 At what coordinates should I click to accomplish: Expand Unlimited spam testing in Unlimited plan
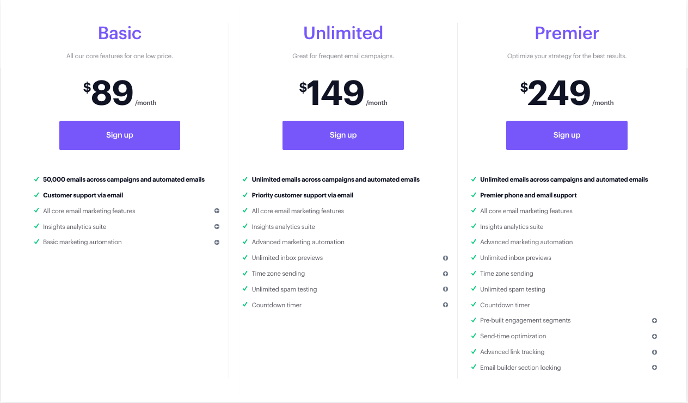pyautogui.click(x=445, y=289)
